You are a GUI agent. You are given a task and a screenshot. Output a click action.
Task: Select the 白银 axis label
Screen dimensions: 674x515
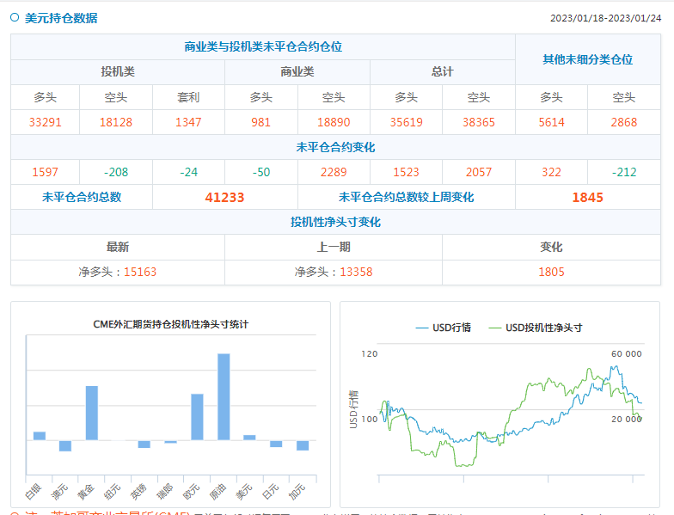click(32, 494)
